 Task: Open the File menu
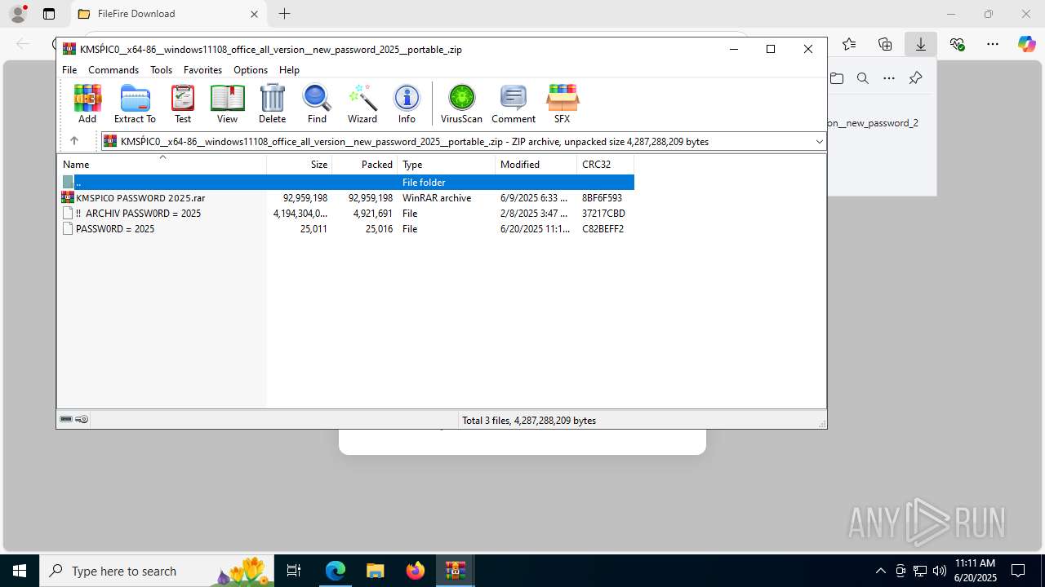[x=69, y=70]
